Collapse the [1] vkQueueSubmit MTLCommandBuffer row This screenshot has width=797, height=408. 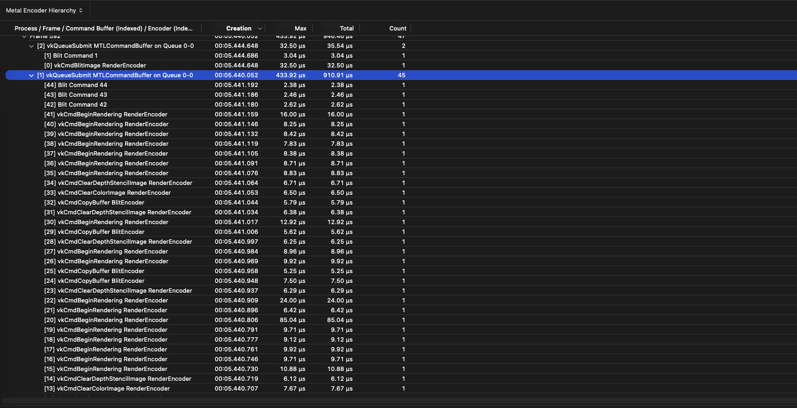click(32, 75)
